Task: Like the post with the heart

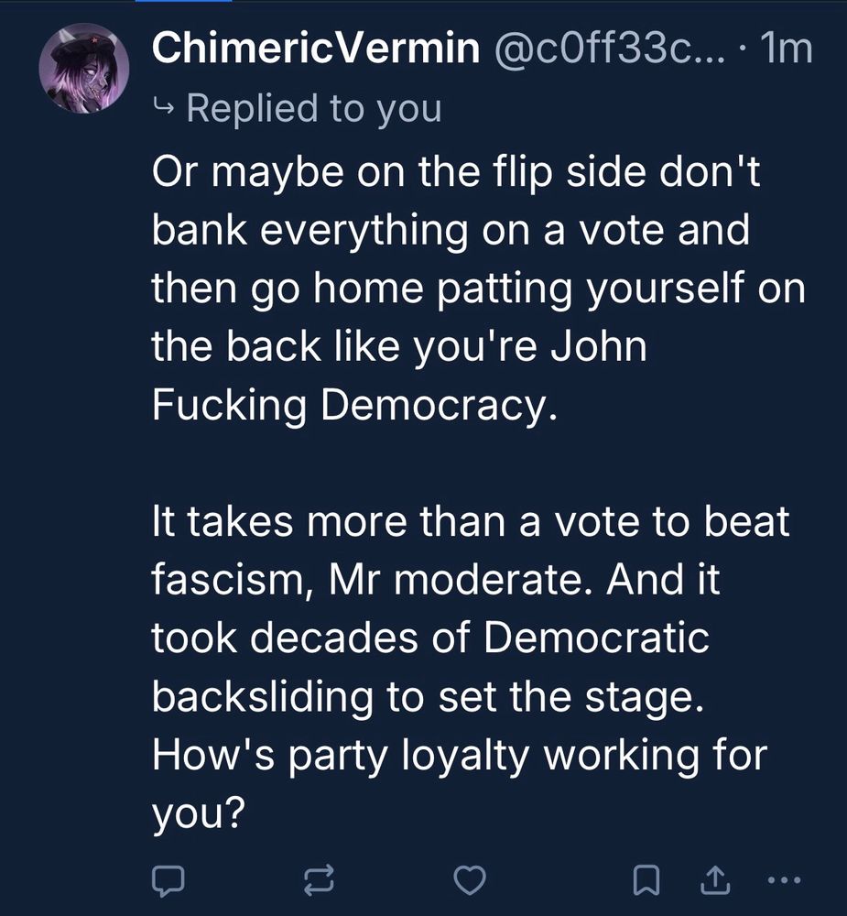Action: [x=470, y=880]
